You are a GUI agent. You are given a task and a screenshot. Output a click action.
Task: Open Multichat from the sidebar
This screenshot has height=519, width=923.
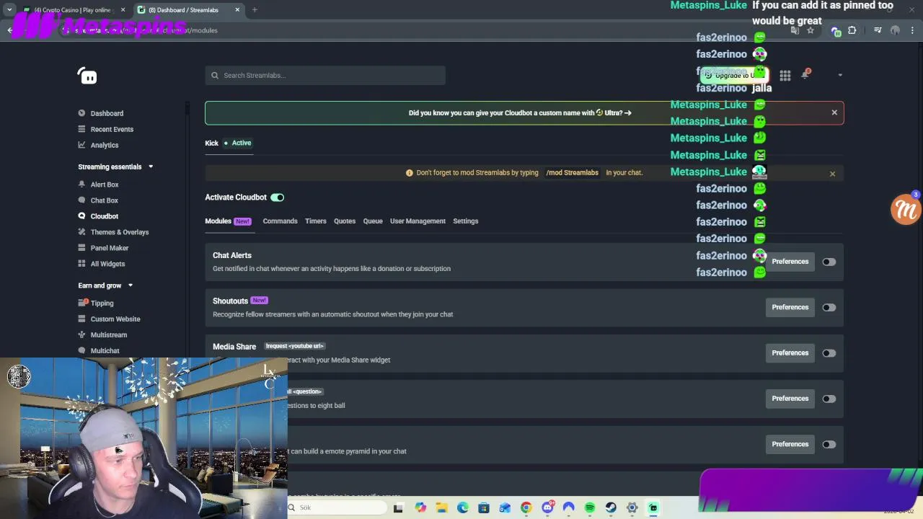105,350
